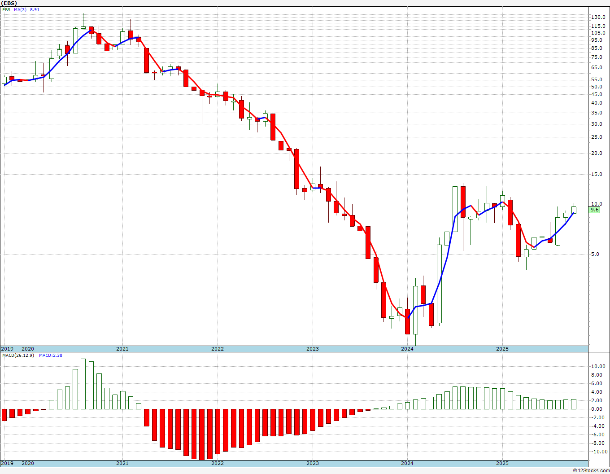610x474 pixels.
Task: Click the 50.0 price axis label
Action: tap(597, 87)
